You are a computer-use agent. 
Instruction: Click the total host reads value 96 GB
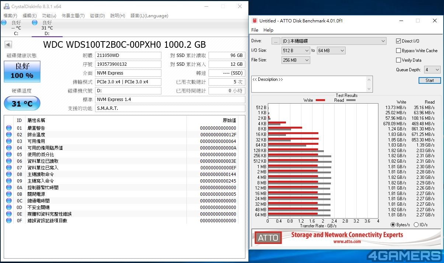tap(227, 55)
